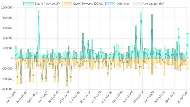Click the green Steem Powered UP swatch
The image size is (190, 107).
tap(28, 4)
